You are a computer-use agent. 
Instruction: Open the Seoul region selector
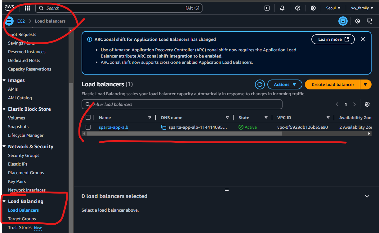(x=333, y=8)
